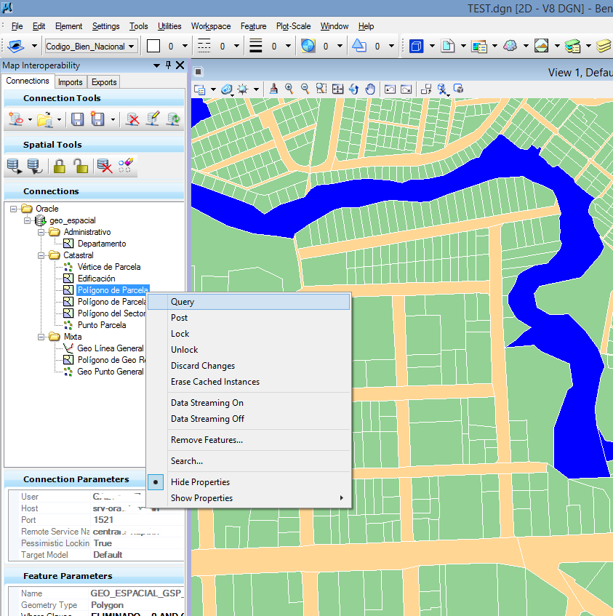Viewport: 613px width, 616px height.
Task: Select the Punto Parcela tree item
Action: click(102, 325)
